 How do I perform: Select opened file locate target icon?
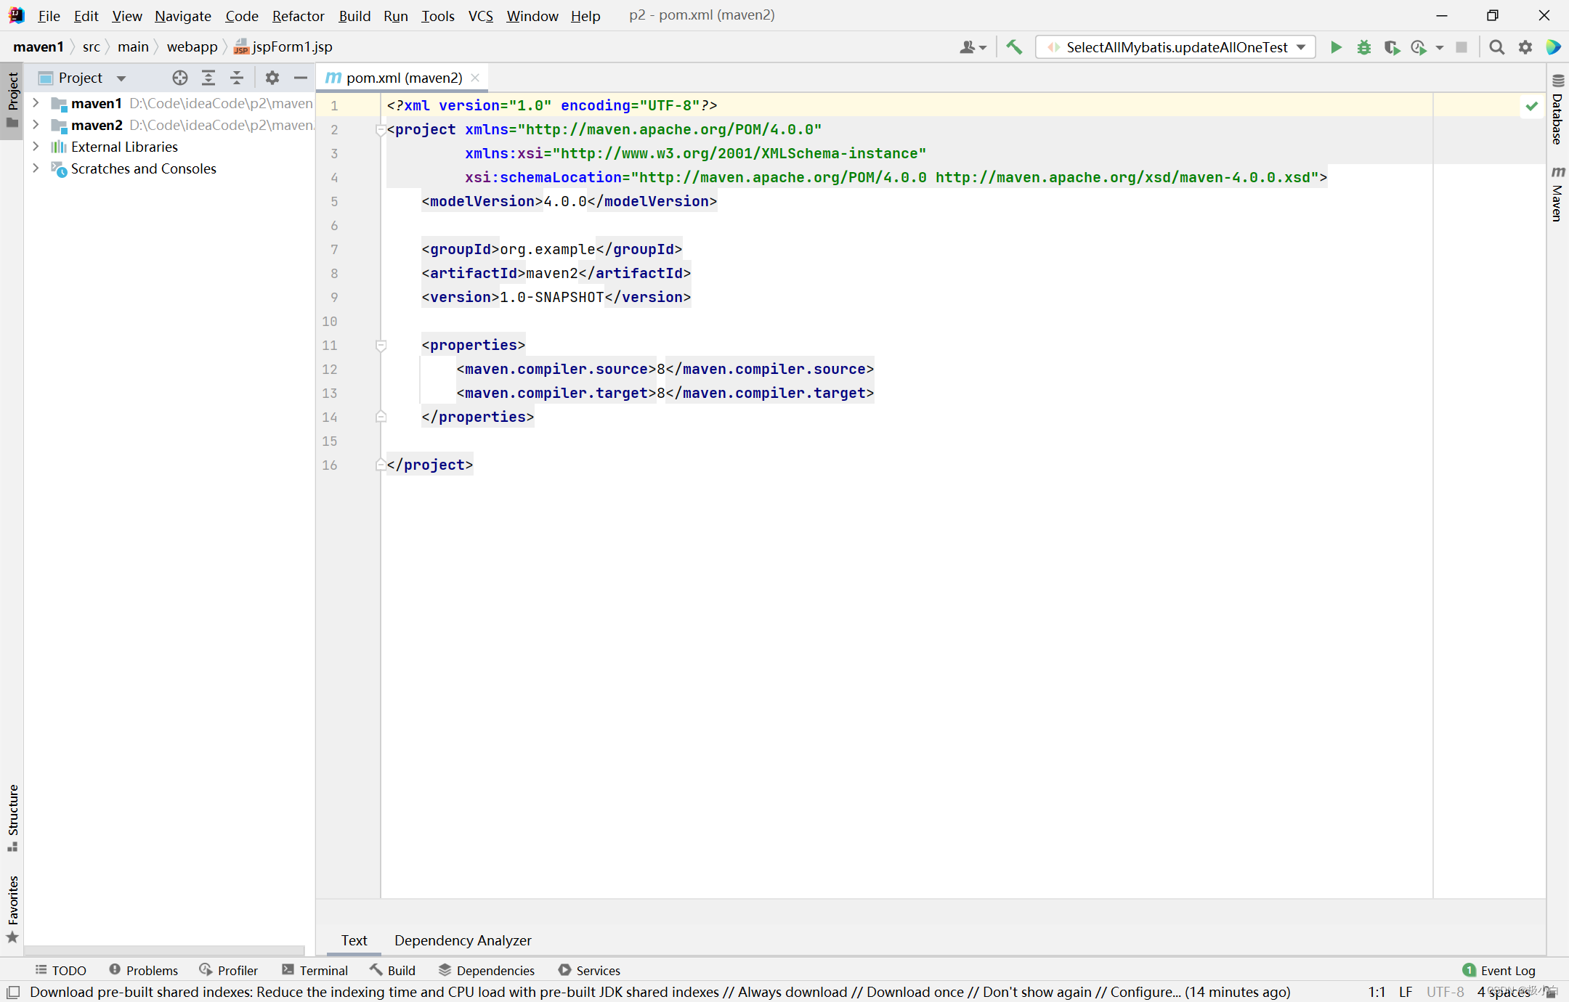point(179,78)
